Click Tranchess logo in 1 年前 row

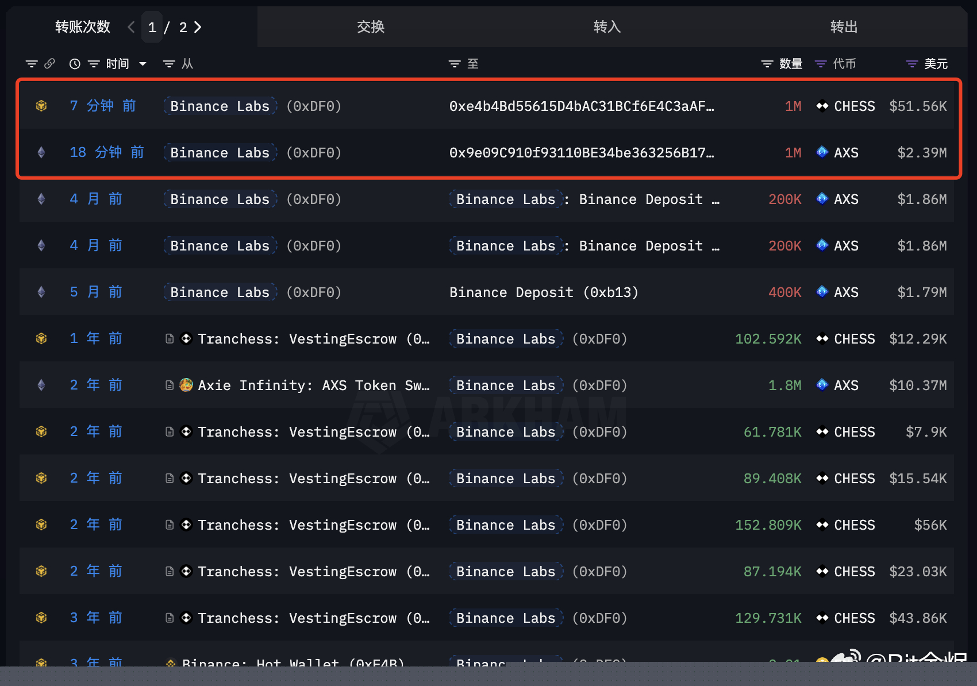(186, 338)
